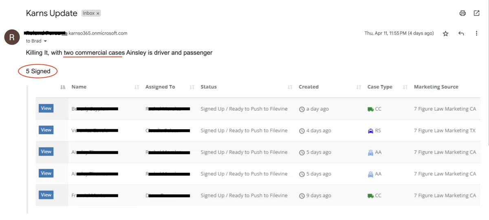Viewport: 489px width, 220px height.
Task: Click the Inbox label tag
Action: [88, 13]
